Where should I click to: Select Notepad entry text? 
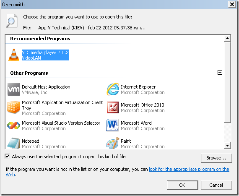31,141
